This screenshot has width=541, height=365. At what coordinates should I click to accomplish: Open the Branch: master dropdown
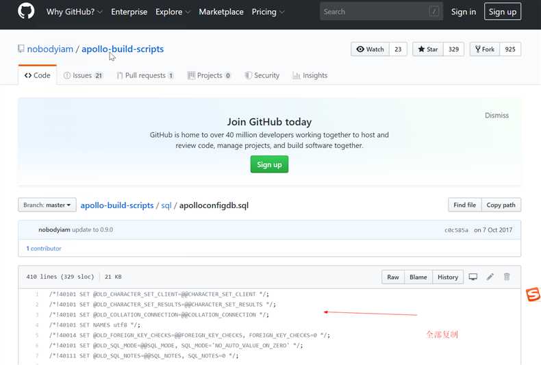pyautogui.click(x=47, y=205)
